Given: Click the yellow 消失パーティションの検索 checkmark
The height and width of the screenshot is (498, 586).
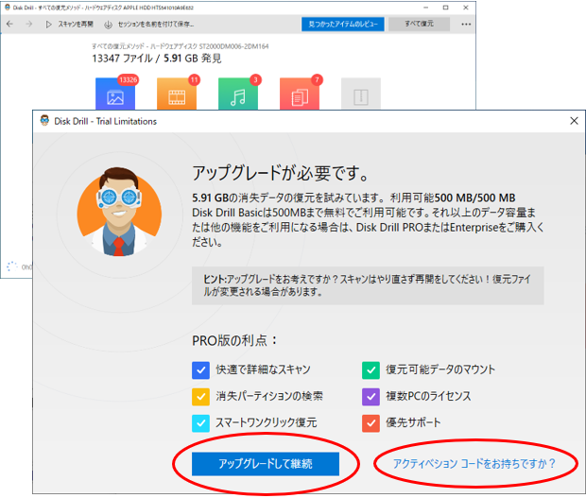Looking at the screenshot, I should [200, 397].
